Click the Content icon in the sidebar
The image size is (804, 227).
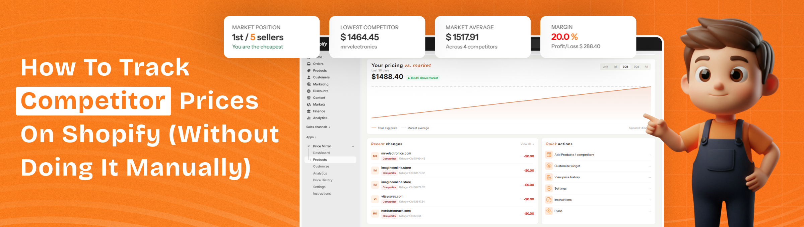coord(309,98)
